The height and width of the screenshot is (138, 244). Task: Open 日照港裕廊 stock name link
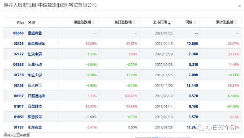pyautogui.click(x=37, y=96)
